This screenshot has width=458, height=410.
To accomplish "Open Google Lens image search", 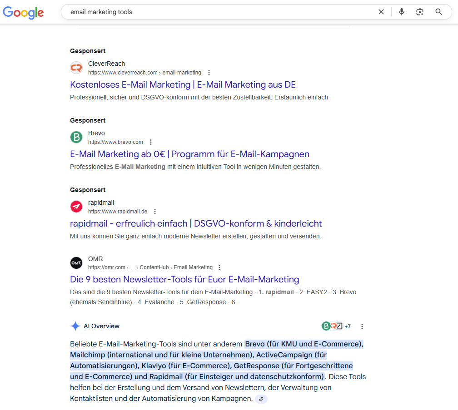I will 419,12.
